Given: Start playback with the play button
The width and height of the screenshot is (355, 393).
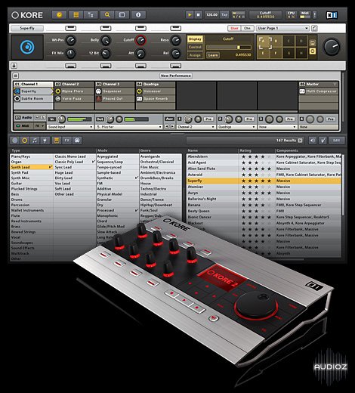Looking at the screenshot, I should coord(190,15).
